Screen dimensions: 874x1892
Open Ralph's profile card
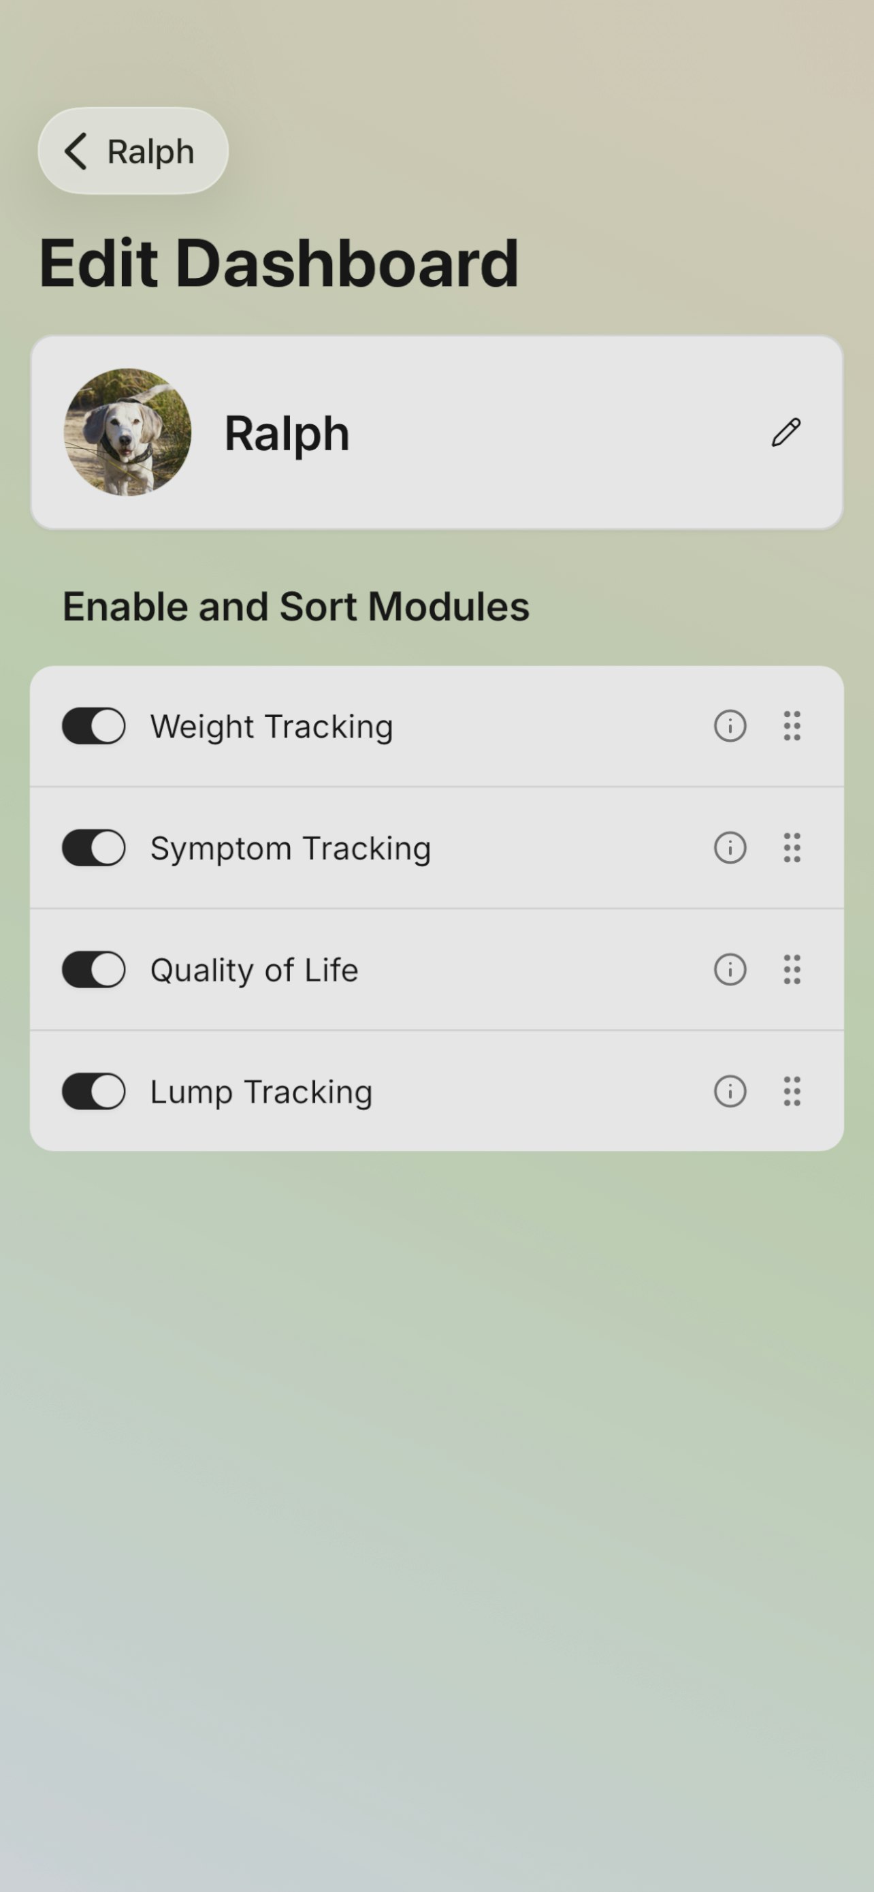point(436,432)
